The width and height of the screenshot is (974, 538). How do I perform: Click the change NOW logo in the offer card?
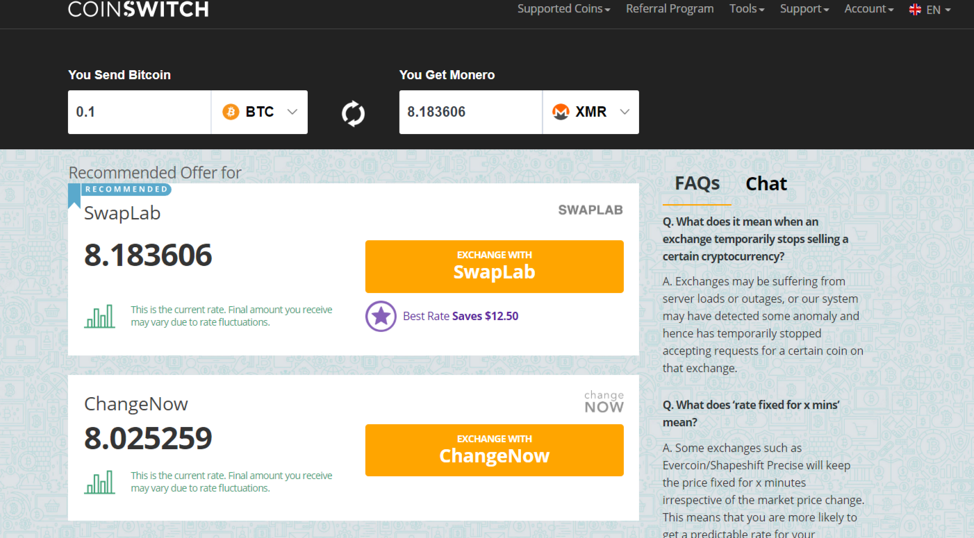click(x=604, y=402)
